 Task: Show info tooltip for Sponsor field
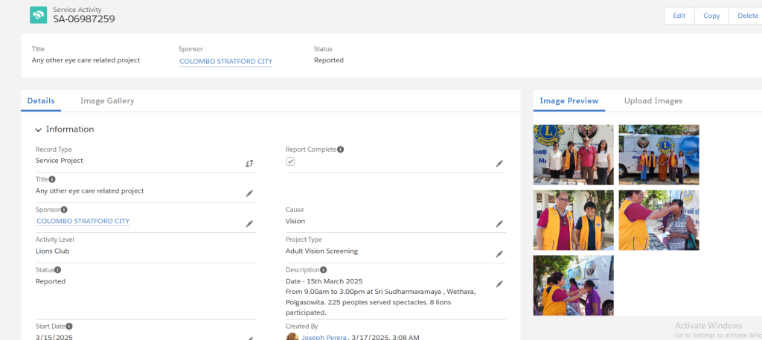pyautogui.click(x=64, y=210)
